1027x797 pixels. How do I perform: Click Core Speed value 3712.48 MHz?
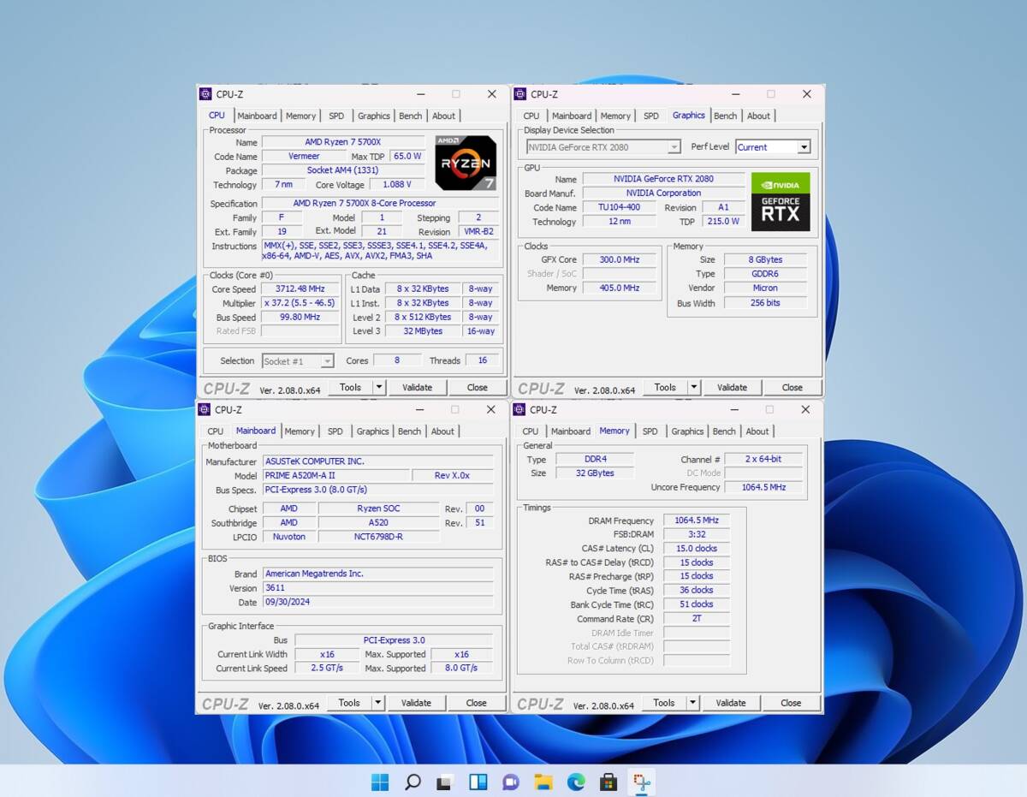click(x=300, y=288)
